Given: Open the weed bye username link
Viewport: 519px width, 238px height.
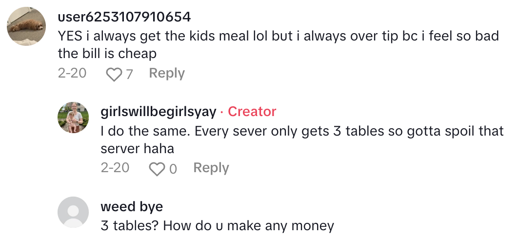Looking at the screenshot, I should pos(132,206).
